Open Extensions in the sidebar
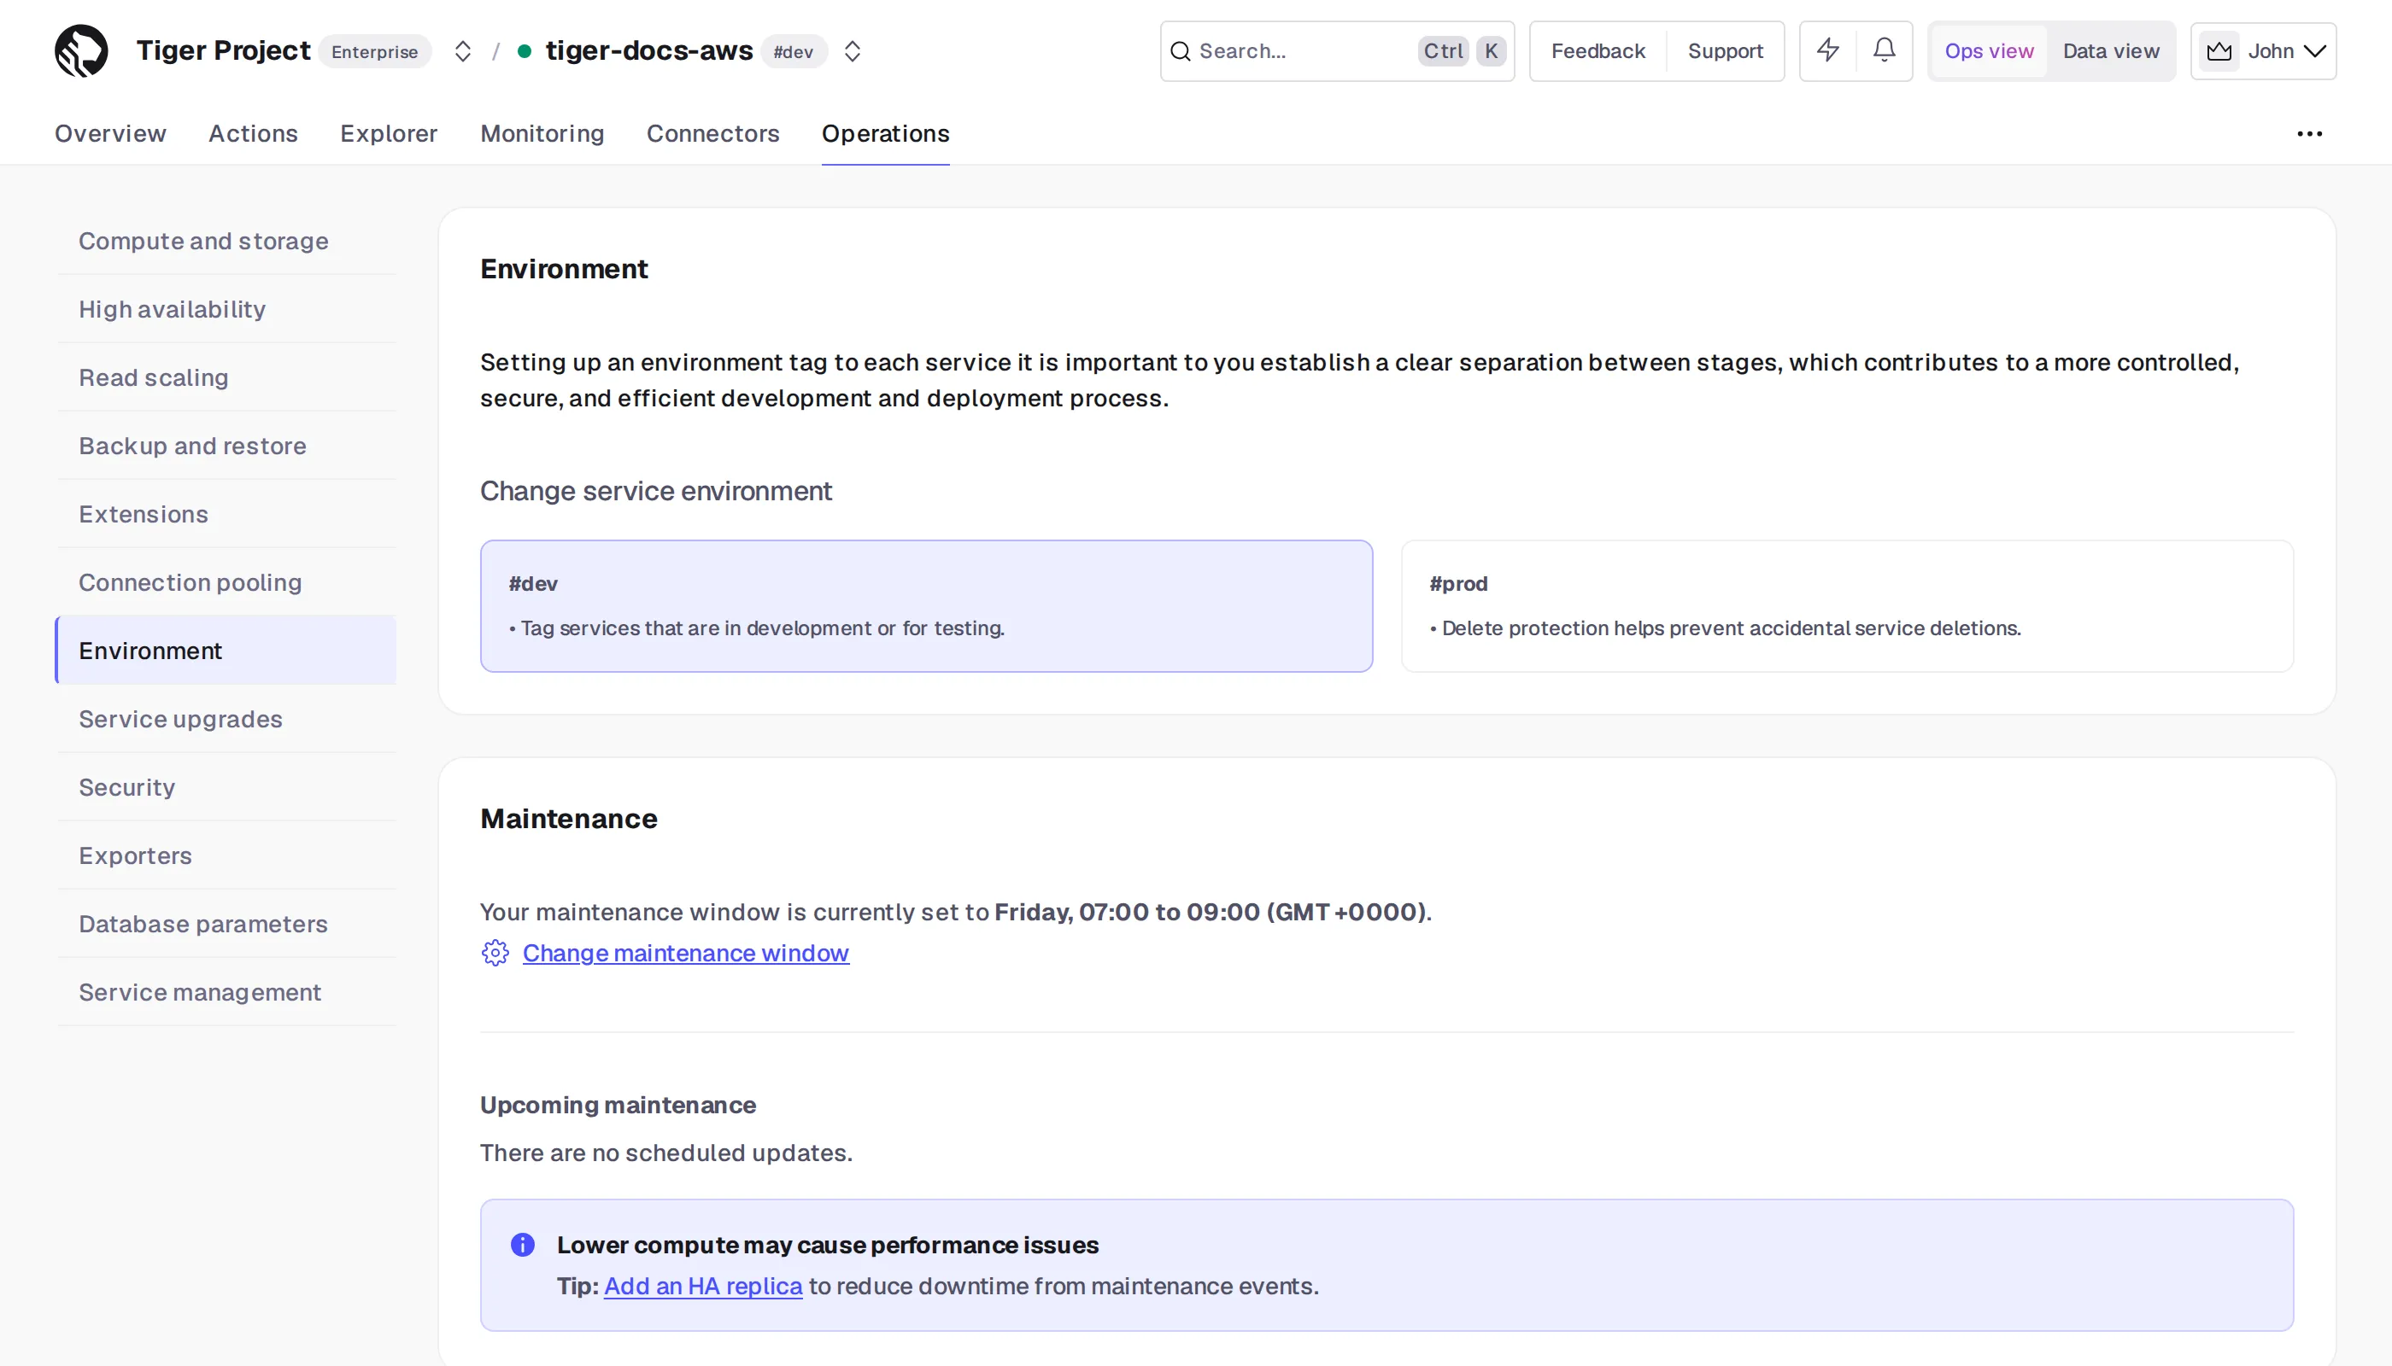This screenshot has width=2392, height=1366. (x=226, y=514)
